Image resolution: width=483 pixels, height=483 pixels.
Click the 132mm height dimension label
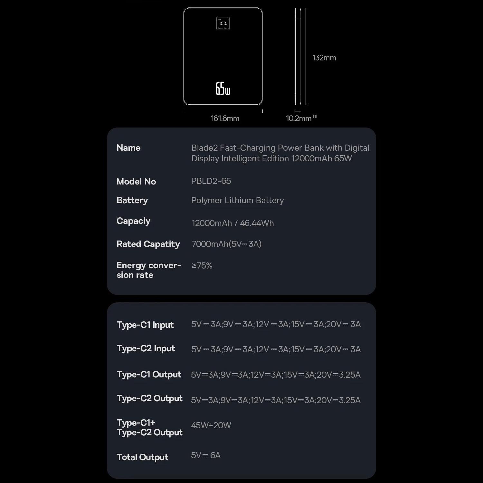324,58
